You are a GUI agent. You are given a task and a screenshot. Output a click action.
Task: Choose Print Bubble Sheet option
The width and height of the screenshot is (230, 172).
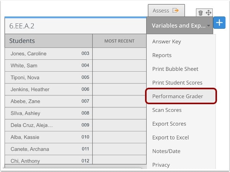click(x=175, y=69)
